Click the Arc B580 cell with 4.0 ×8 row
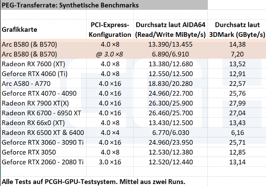The image size is (266, 186). (44, 44)
